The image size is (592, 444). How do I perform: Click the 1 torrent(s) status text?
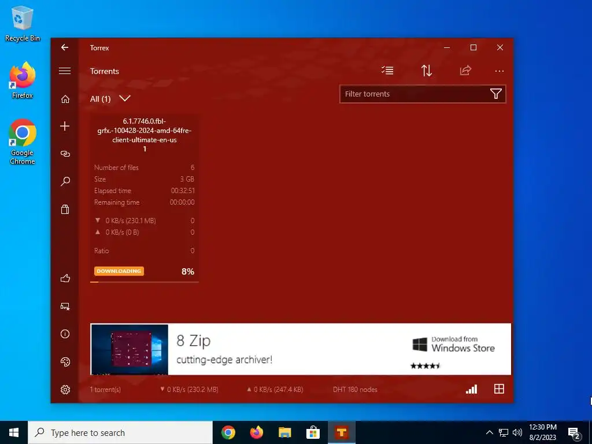(x=105, y=390)
